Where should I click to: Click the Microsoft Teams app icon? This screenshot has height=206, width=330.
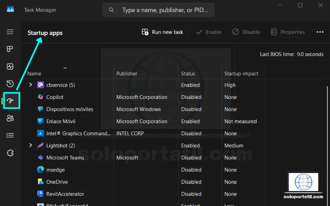point(40,157)
